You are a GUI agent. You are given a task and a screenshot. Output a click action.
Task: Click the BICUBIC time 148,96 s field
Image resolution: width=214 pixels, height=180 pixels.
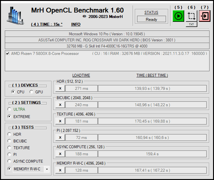coord(152,105)
